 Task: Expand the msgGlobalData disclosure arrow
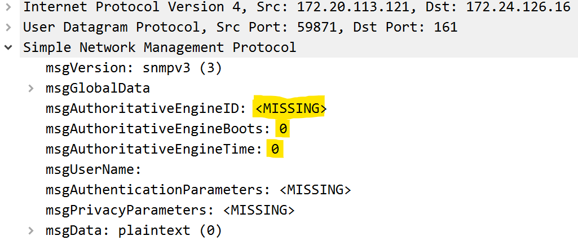pos(31,88)
